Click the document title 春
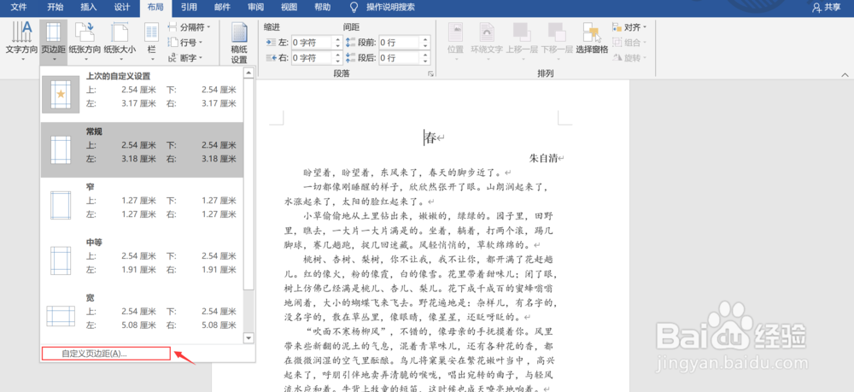This screenshot has width=854, height=392. pos(430,138)
